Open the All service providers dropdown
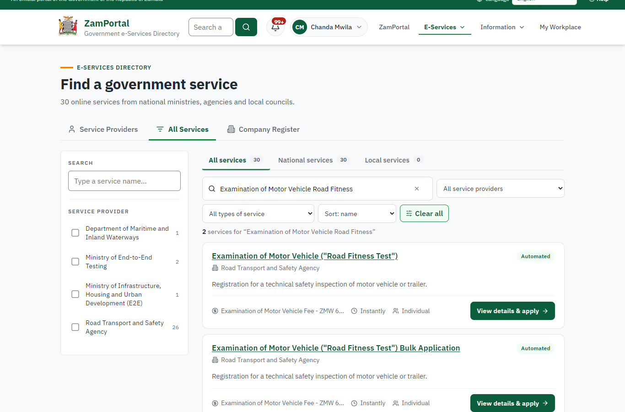This screenshot has height=412, width=625. [x=501, y=189]
